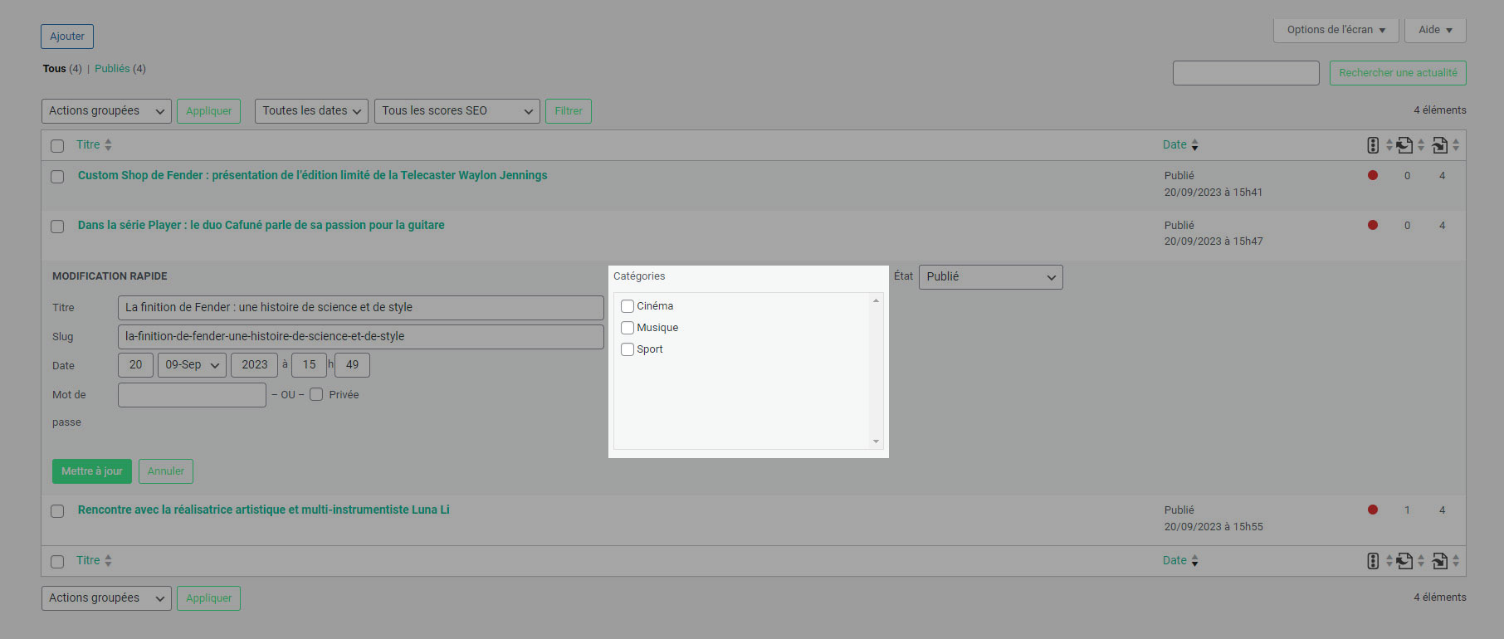Show the Publiés posts view

click(112, 69)
